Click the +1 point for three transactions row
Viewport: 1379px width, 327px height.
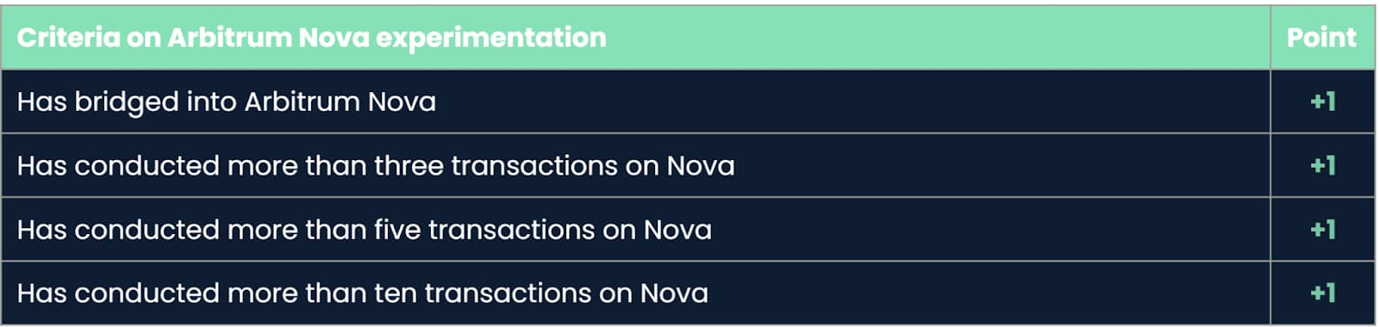[1322, 165]
